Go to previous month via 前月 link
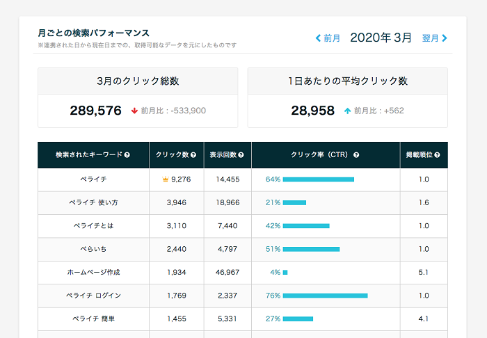 tap(328, 38)
